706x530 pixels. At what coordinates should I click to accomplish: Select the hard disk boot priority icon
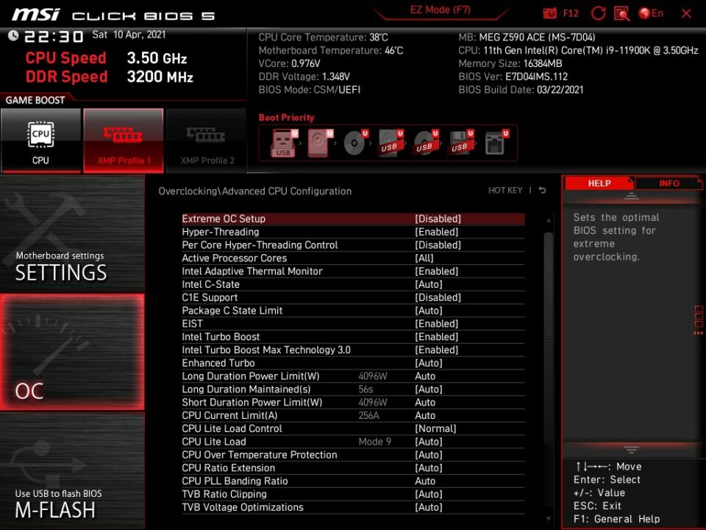[319, 143]
